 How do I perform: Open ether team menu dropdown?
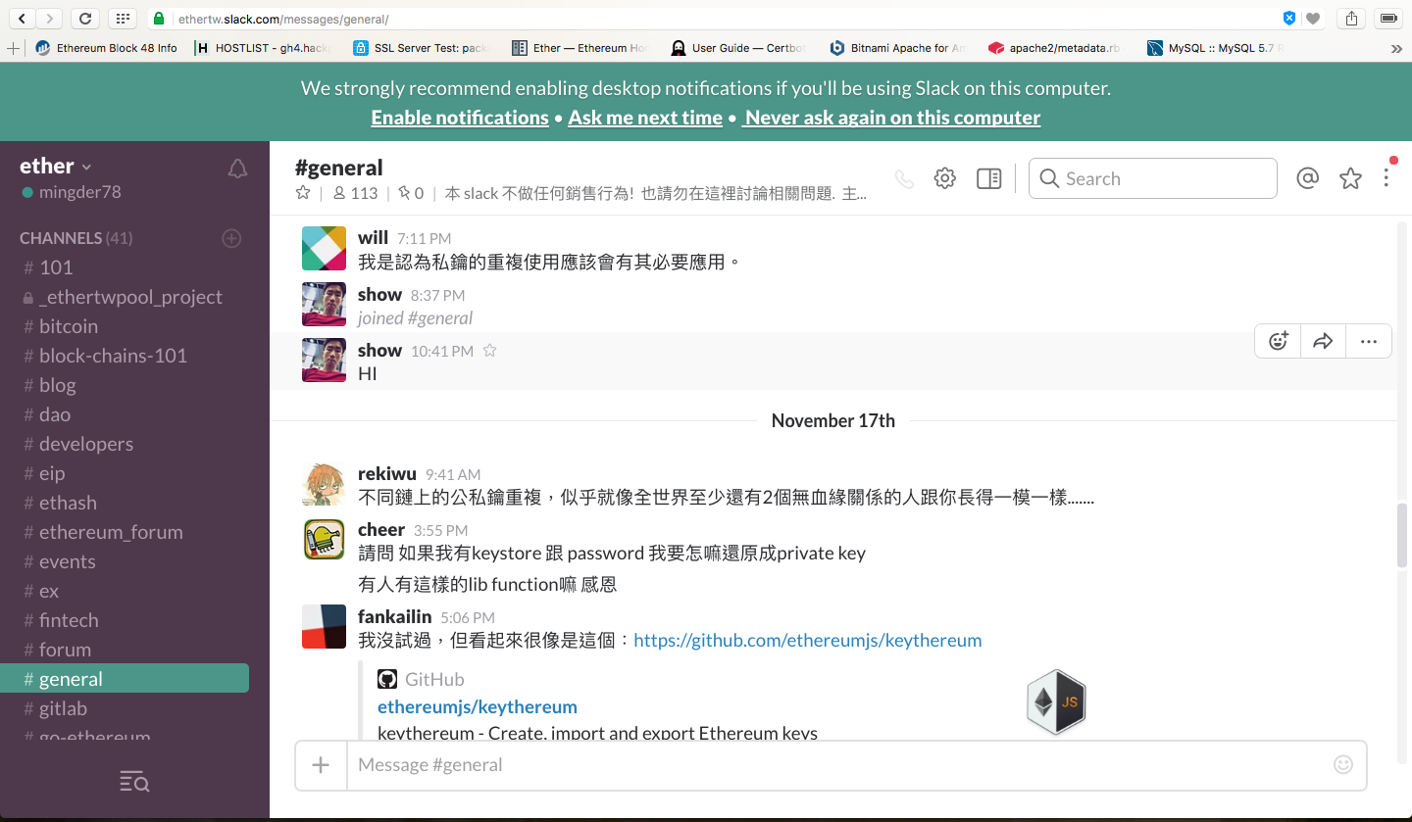(x=56, y=166)
